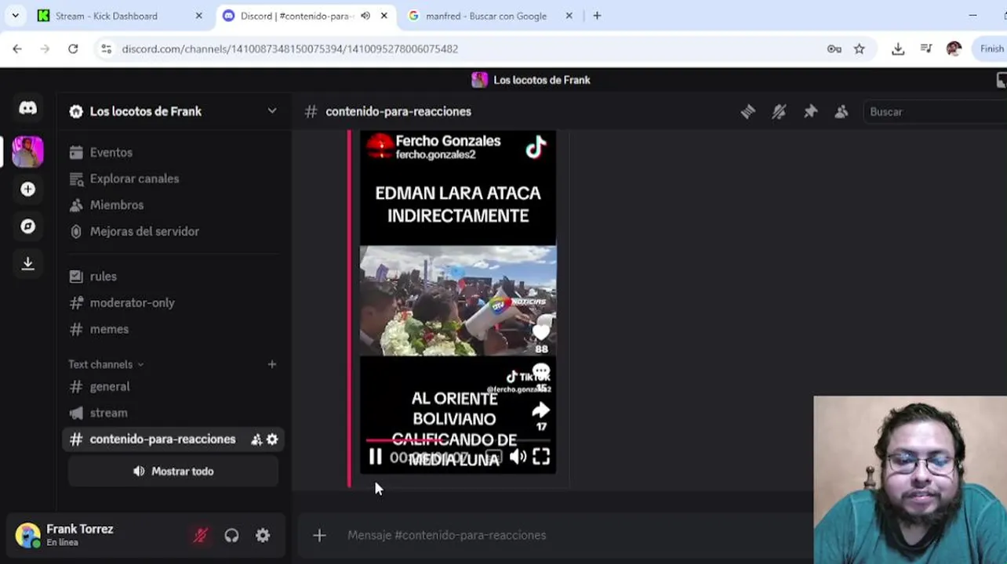Select Los locotos de Frank server avatar
The height and width of the screenshot is (564, 1007).
coord(27,151)
